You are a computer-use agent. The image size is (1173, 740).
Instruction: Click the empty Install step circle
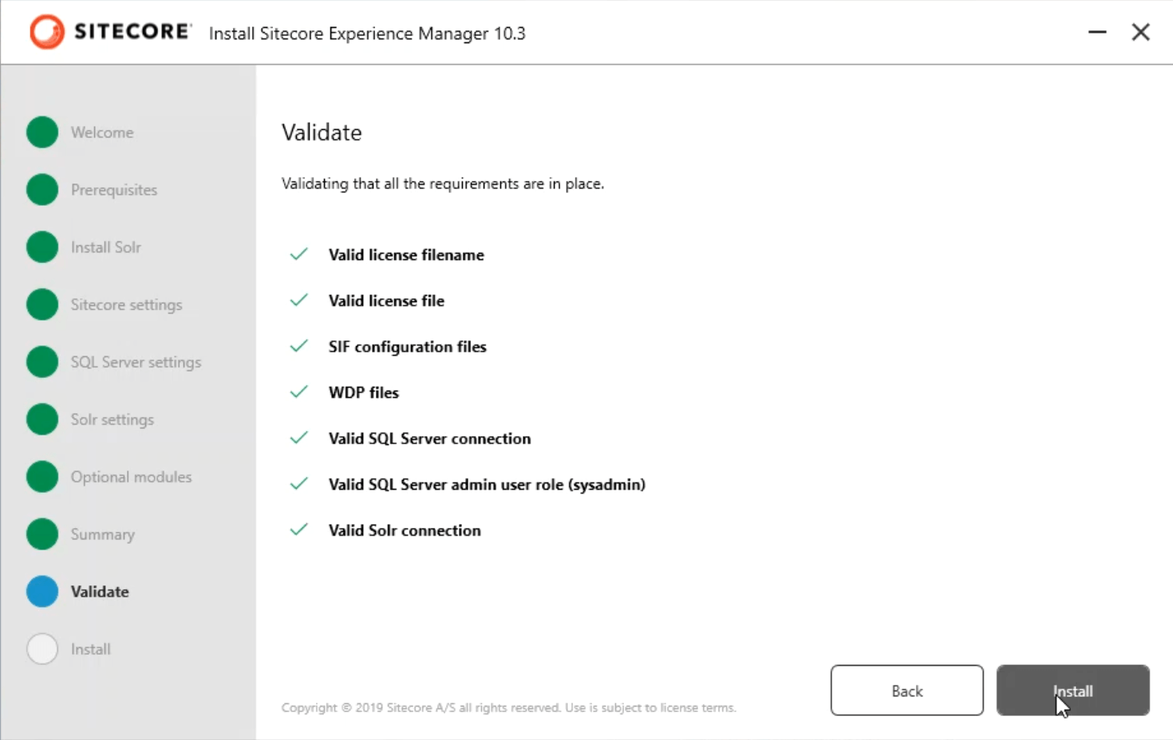point(42,649)
